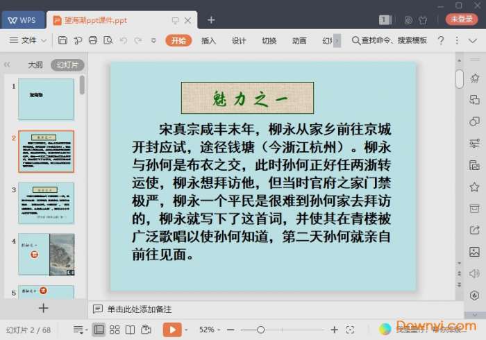Switch to Reading view in status bar
The height and width of the screenshot is (340, 486).
[130, 330]
